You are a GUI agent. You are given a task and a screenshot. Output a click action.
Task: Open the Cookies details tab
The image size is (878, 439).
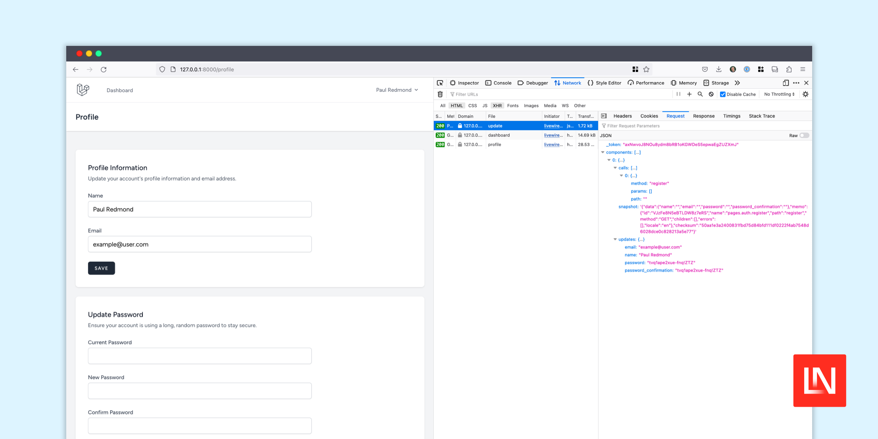click(x=649, y=116)
